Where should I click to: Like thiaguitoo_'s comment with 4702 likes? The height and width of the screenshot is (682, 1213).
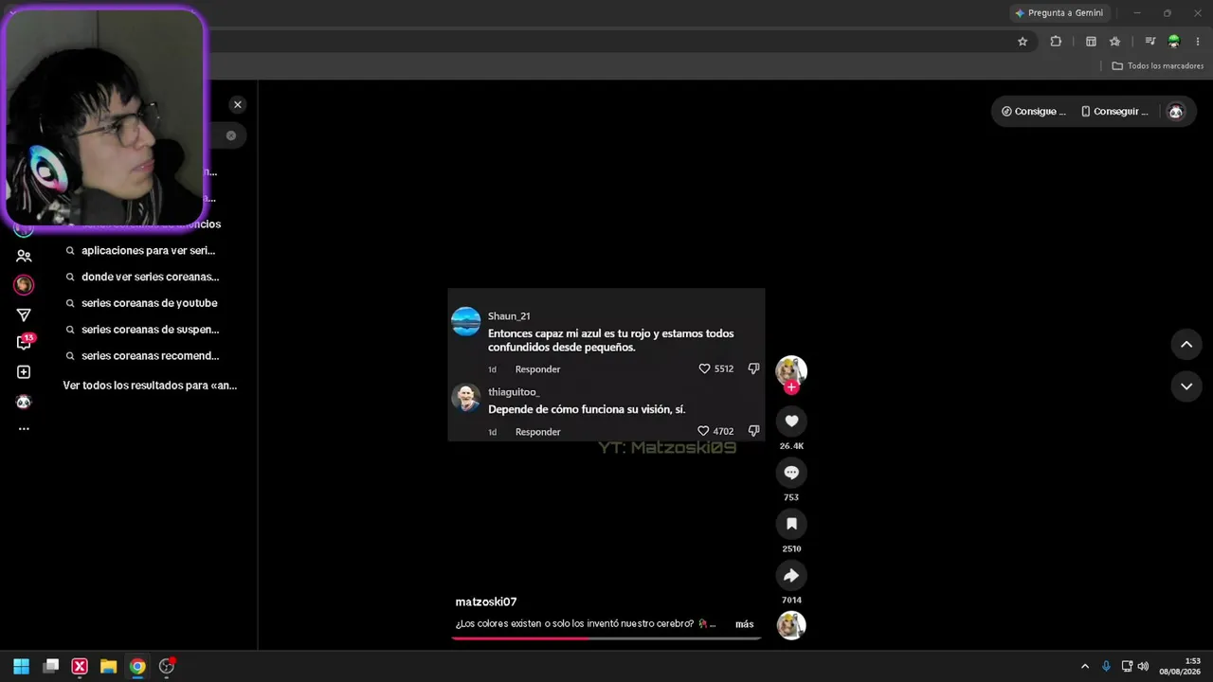coord(704,431)
